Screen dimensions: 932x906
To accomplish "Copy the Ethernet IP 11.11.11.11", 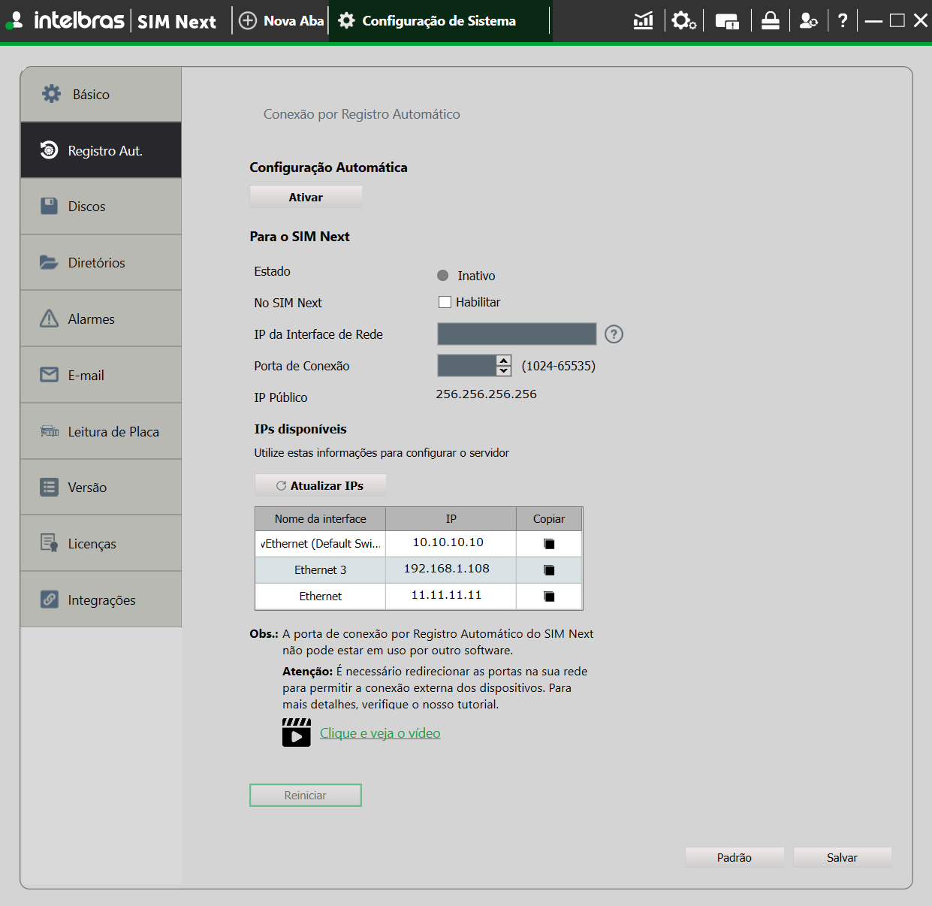I will (549, 596).
